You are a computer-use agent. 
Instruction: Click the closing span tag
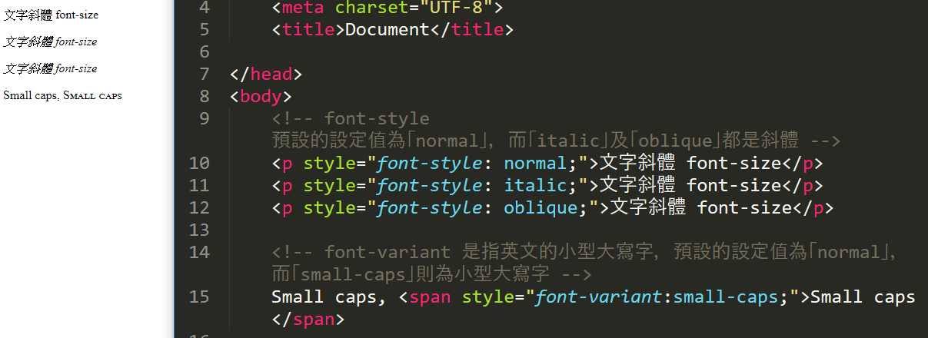(x=308, y=319)
